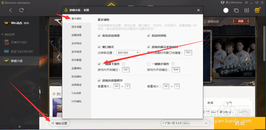Toggle 游戏内音量调节 checkbox

click(99, 80)
